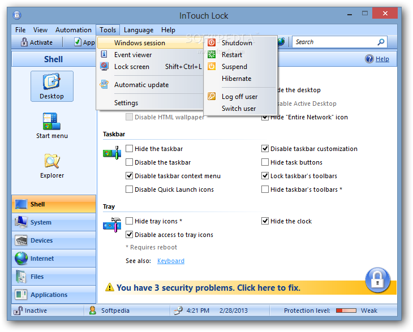The image size is (413, 332).
Task: Open the View menu
Action: pyautogui.click(x=40, y=30)
